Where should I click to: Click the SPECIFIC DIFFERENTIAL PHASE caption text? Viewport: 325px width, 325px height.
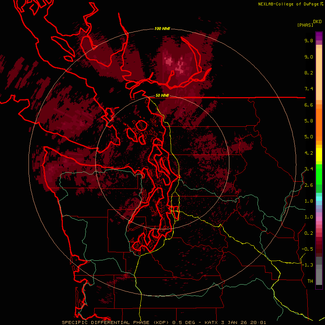[x=105, y=322]
